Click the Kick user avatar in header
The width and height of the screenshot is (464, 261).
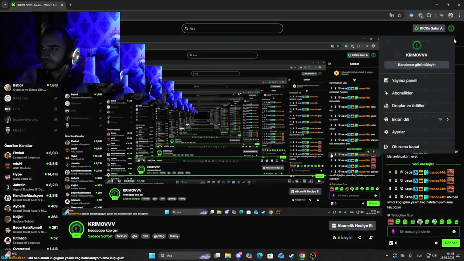(x=451, y=28)
